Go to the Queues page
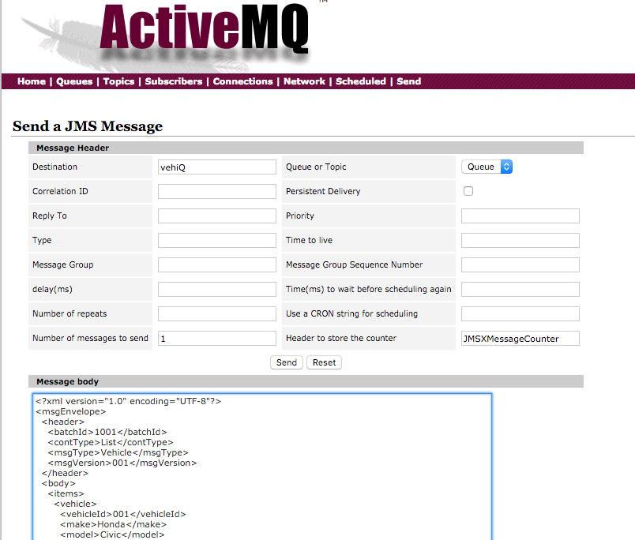This screenshot has height=540, width=635. point(74,81)
